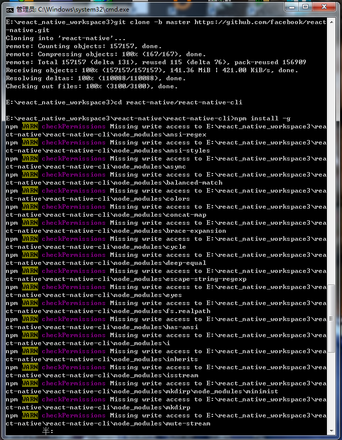This screenshot has width=342, height=440.
Task: Close the cmd.exe window
Action: pos(324,7)
